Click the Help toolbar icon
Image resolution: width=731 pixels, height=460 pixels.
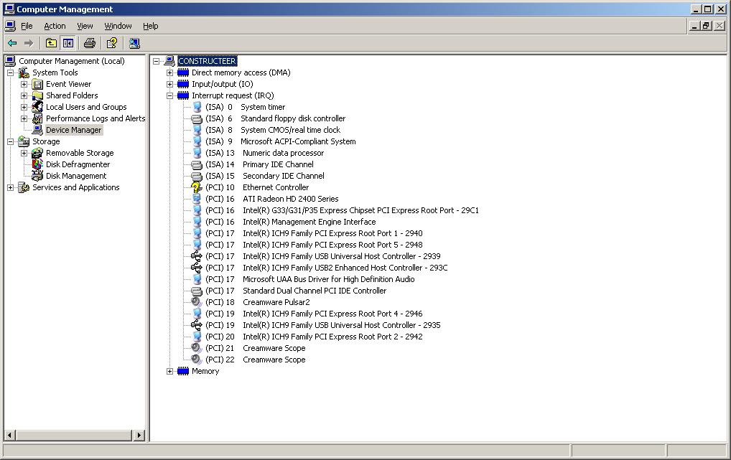click(x=112, y=43)
